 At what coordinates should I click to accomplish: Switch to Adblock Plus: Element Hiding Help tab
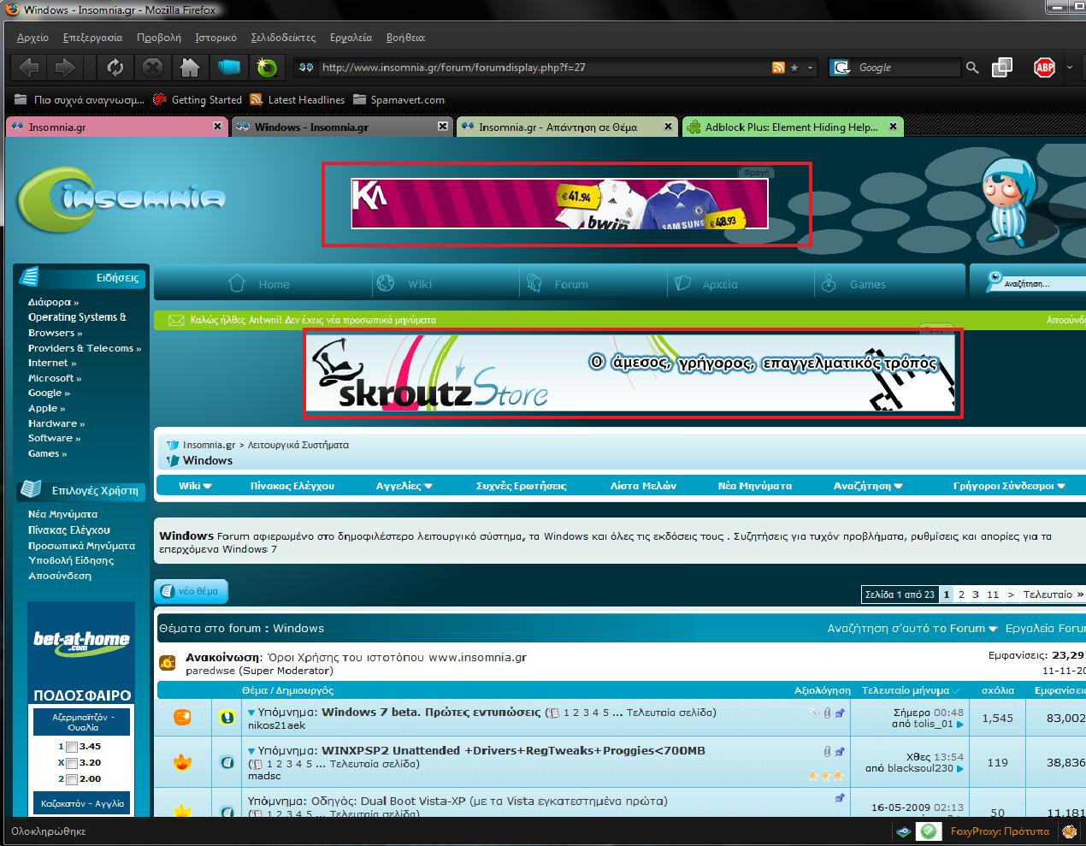[793, 127]
